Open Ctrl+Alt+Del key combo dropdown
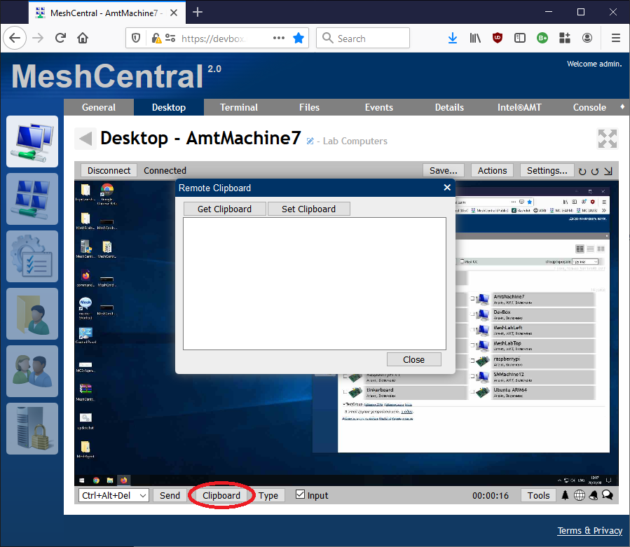The height and width of the screenshot is (547, 630). tap(114, 496)
